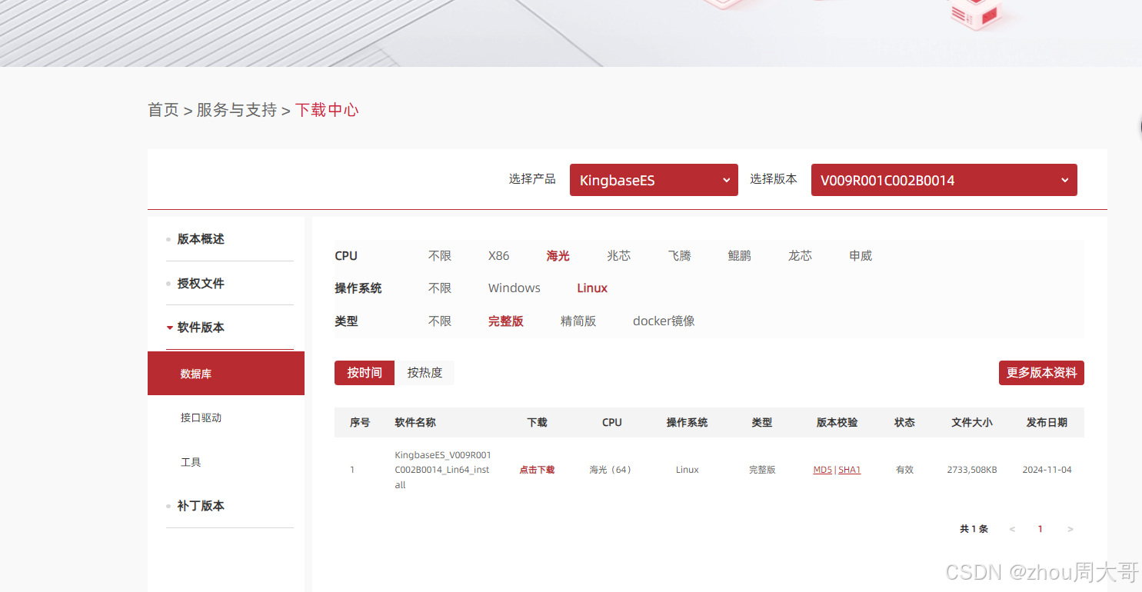
Task: Filter CPU by X86
Action: [498, 256]
